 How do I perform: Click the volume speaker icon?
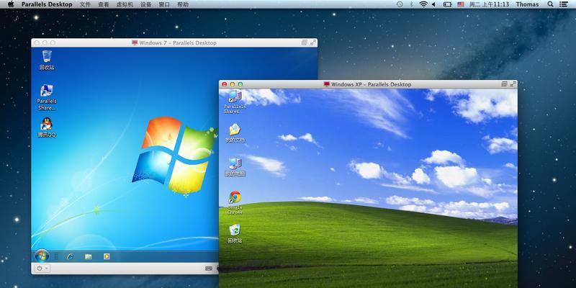point(433,4)
